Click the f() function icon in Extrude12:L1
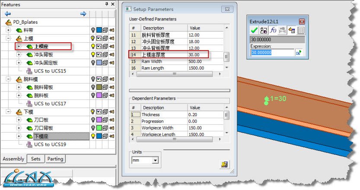 273,30
